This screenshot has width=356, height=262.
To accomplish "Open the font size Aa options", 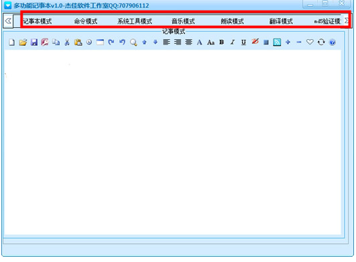I will click(211, 42).
